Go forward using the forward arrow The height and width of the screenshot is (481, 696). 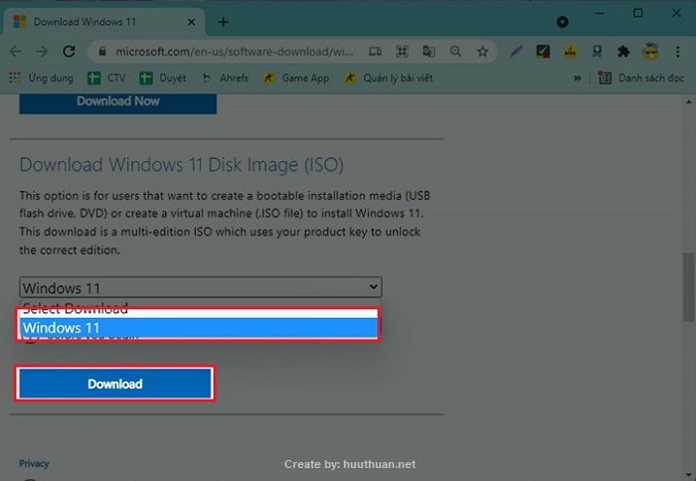click(42, 52)
